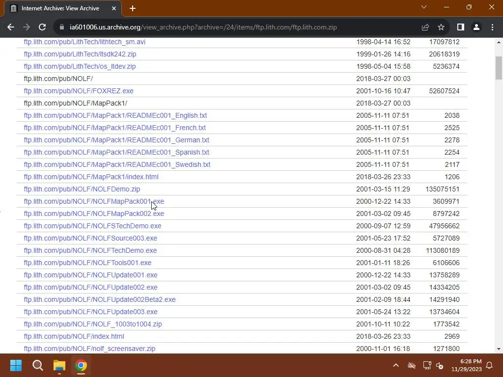Image resolution: width=503 pixels, height=377 pixels.
Task: Open Windows Search from taskbar
Action: (x=37, y=365)
